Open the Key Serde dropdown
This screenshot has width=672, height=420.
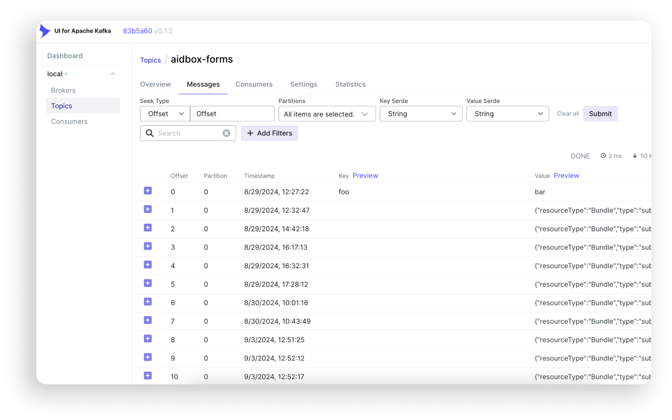(x=421, y=114)
